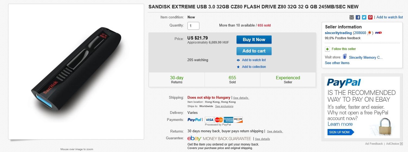Click the eye icon beside Add to watch list
This screenshot has height=152, width=408.
coord(238,60)
